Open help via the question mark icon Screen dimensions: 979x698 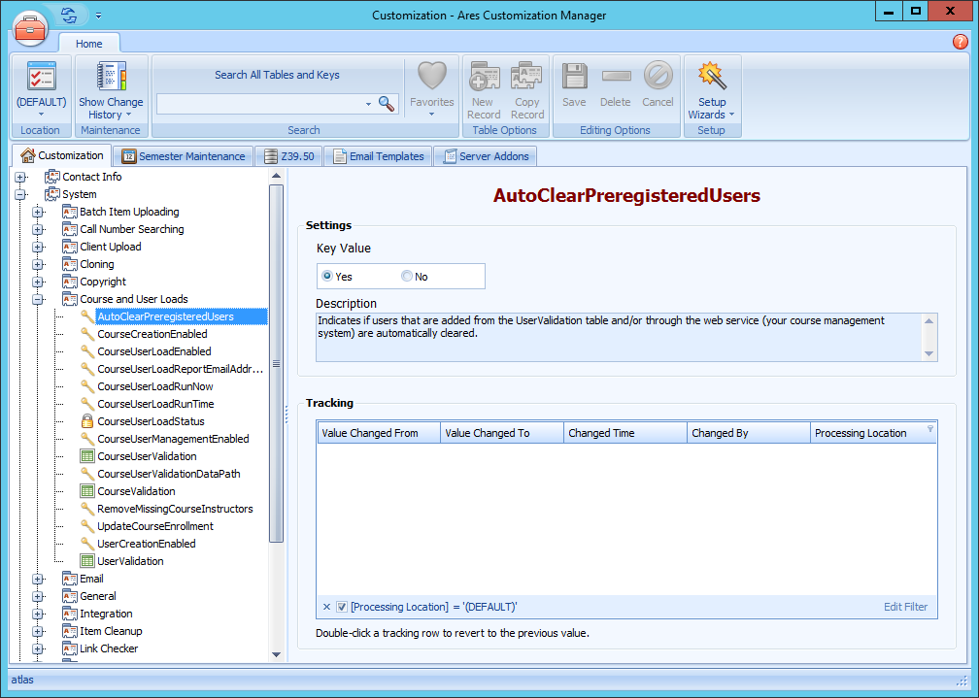click(961, 42)
